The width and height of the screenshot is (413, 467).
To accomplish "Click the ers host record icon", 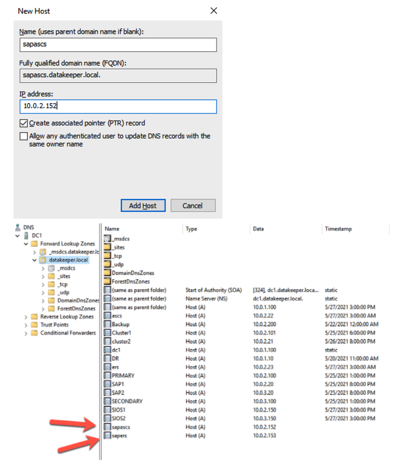I will click(107, 367).
